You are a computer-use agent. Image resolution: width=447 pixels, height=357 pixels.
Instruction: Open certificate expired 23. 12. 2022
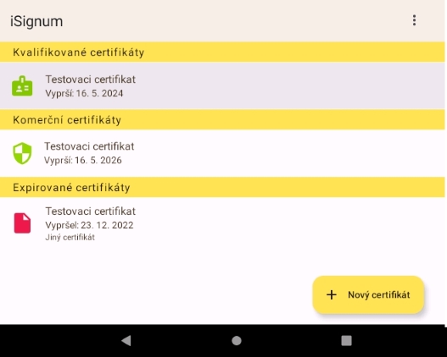tap(222, 223)
